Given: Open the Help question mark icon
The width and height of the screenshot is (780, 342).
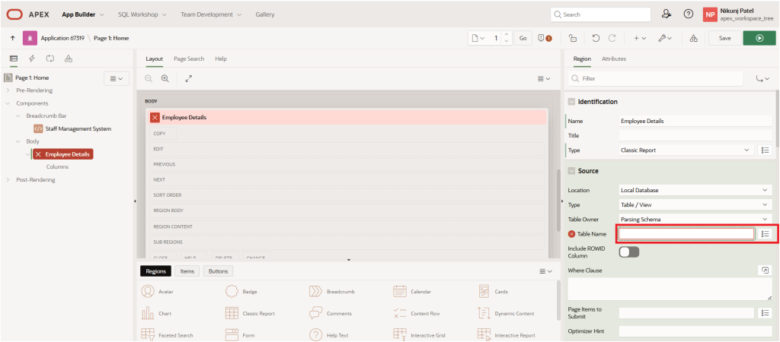Looking at the screenshot, I should pos(689,14).
